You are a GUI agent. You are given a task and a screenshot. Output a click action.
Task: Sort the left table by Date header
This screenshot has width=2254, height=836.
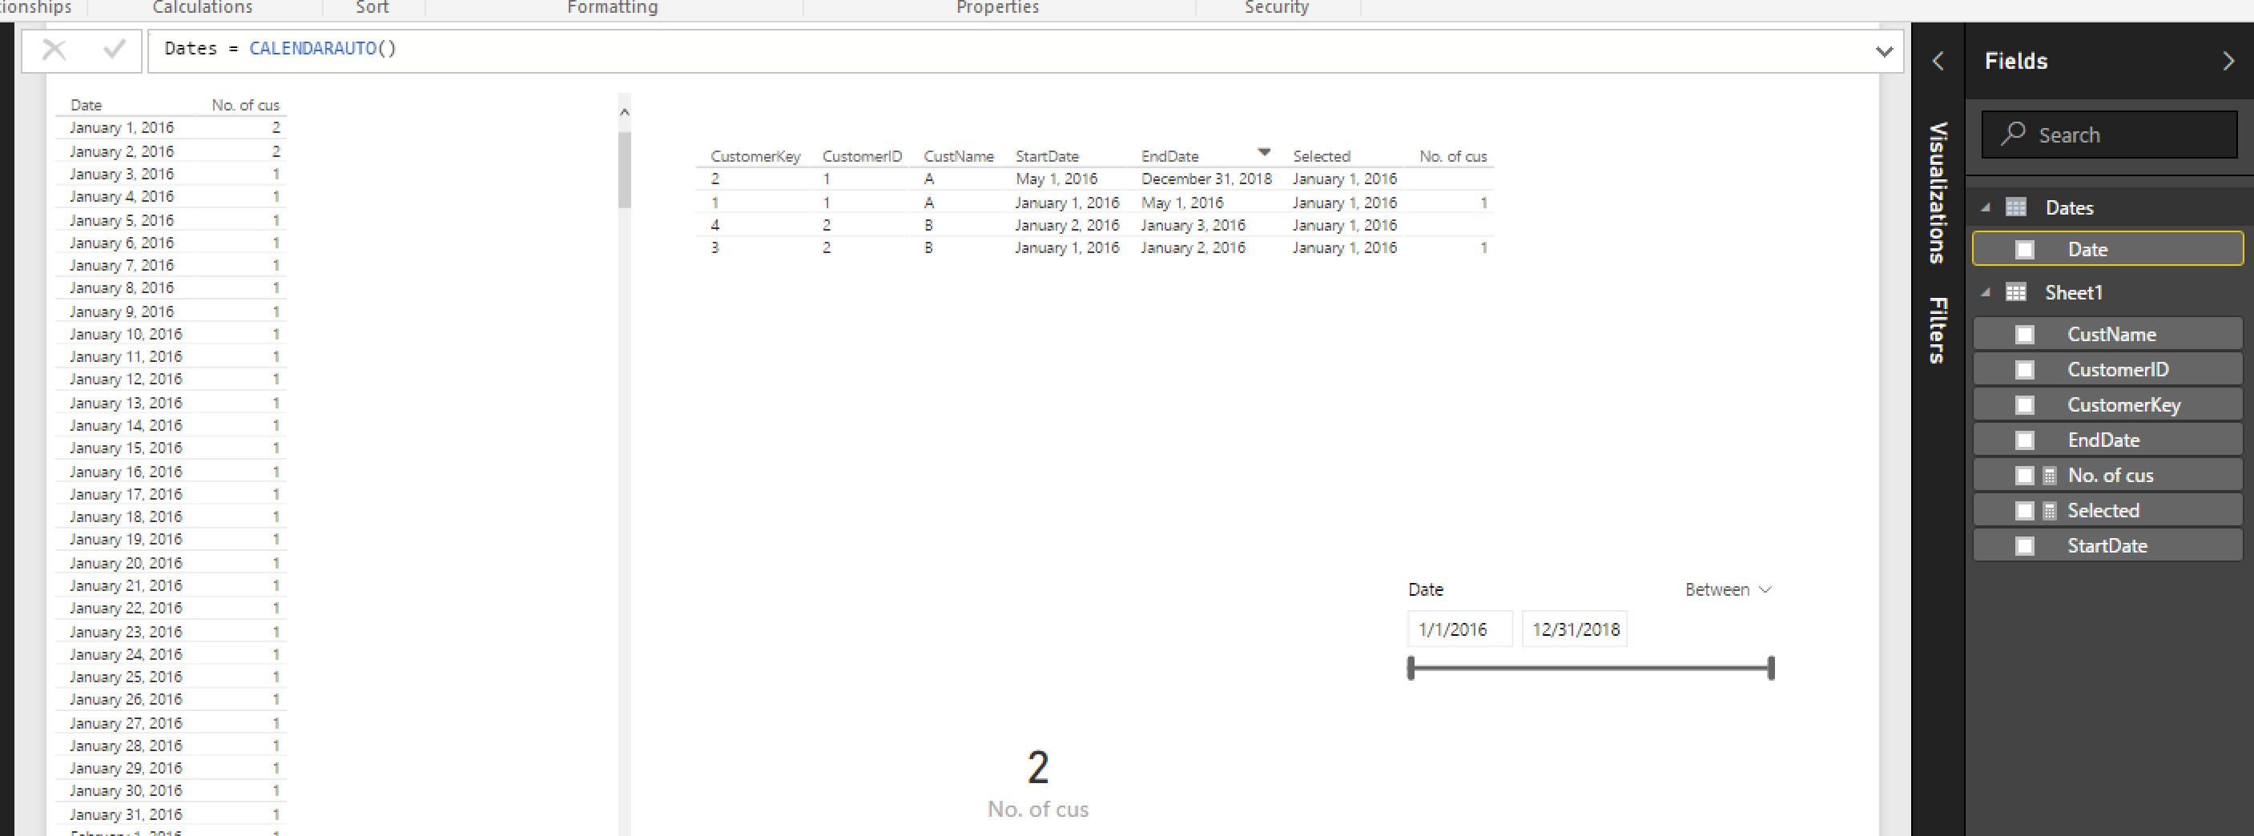pos(86,105)
